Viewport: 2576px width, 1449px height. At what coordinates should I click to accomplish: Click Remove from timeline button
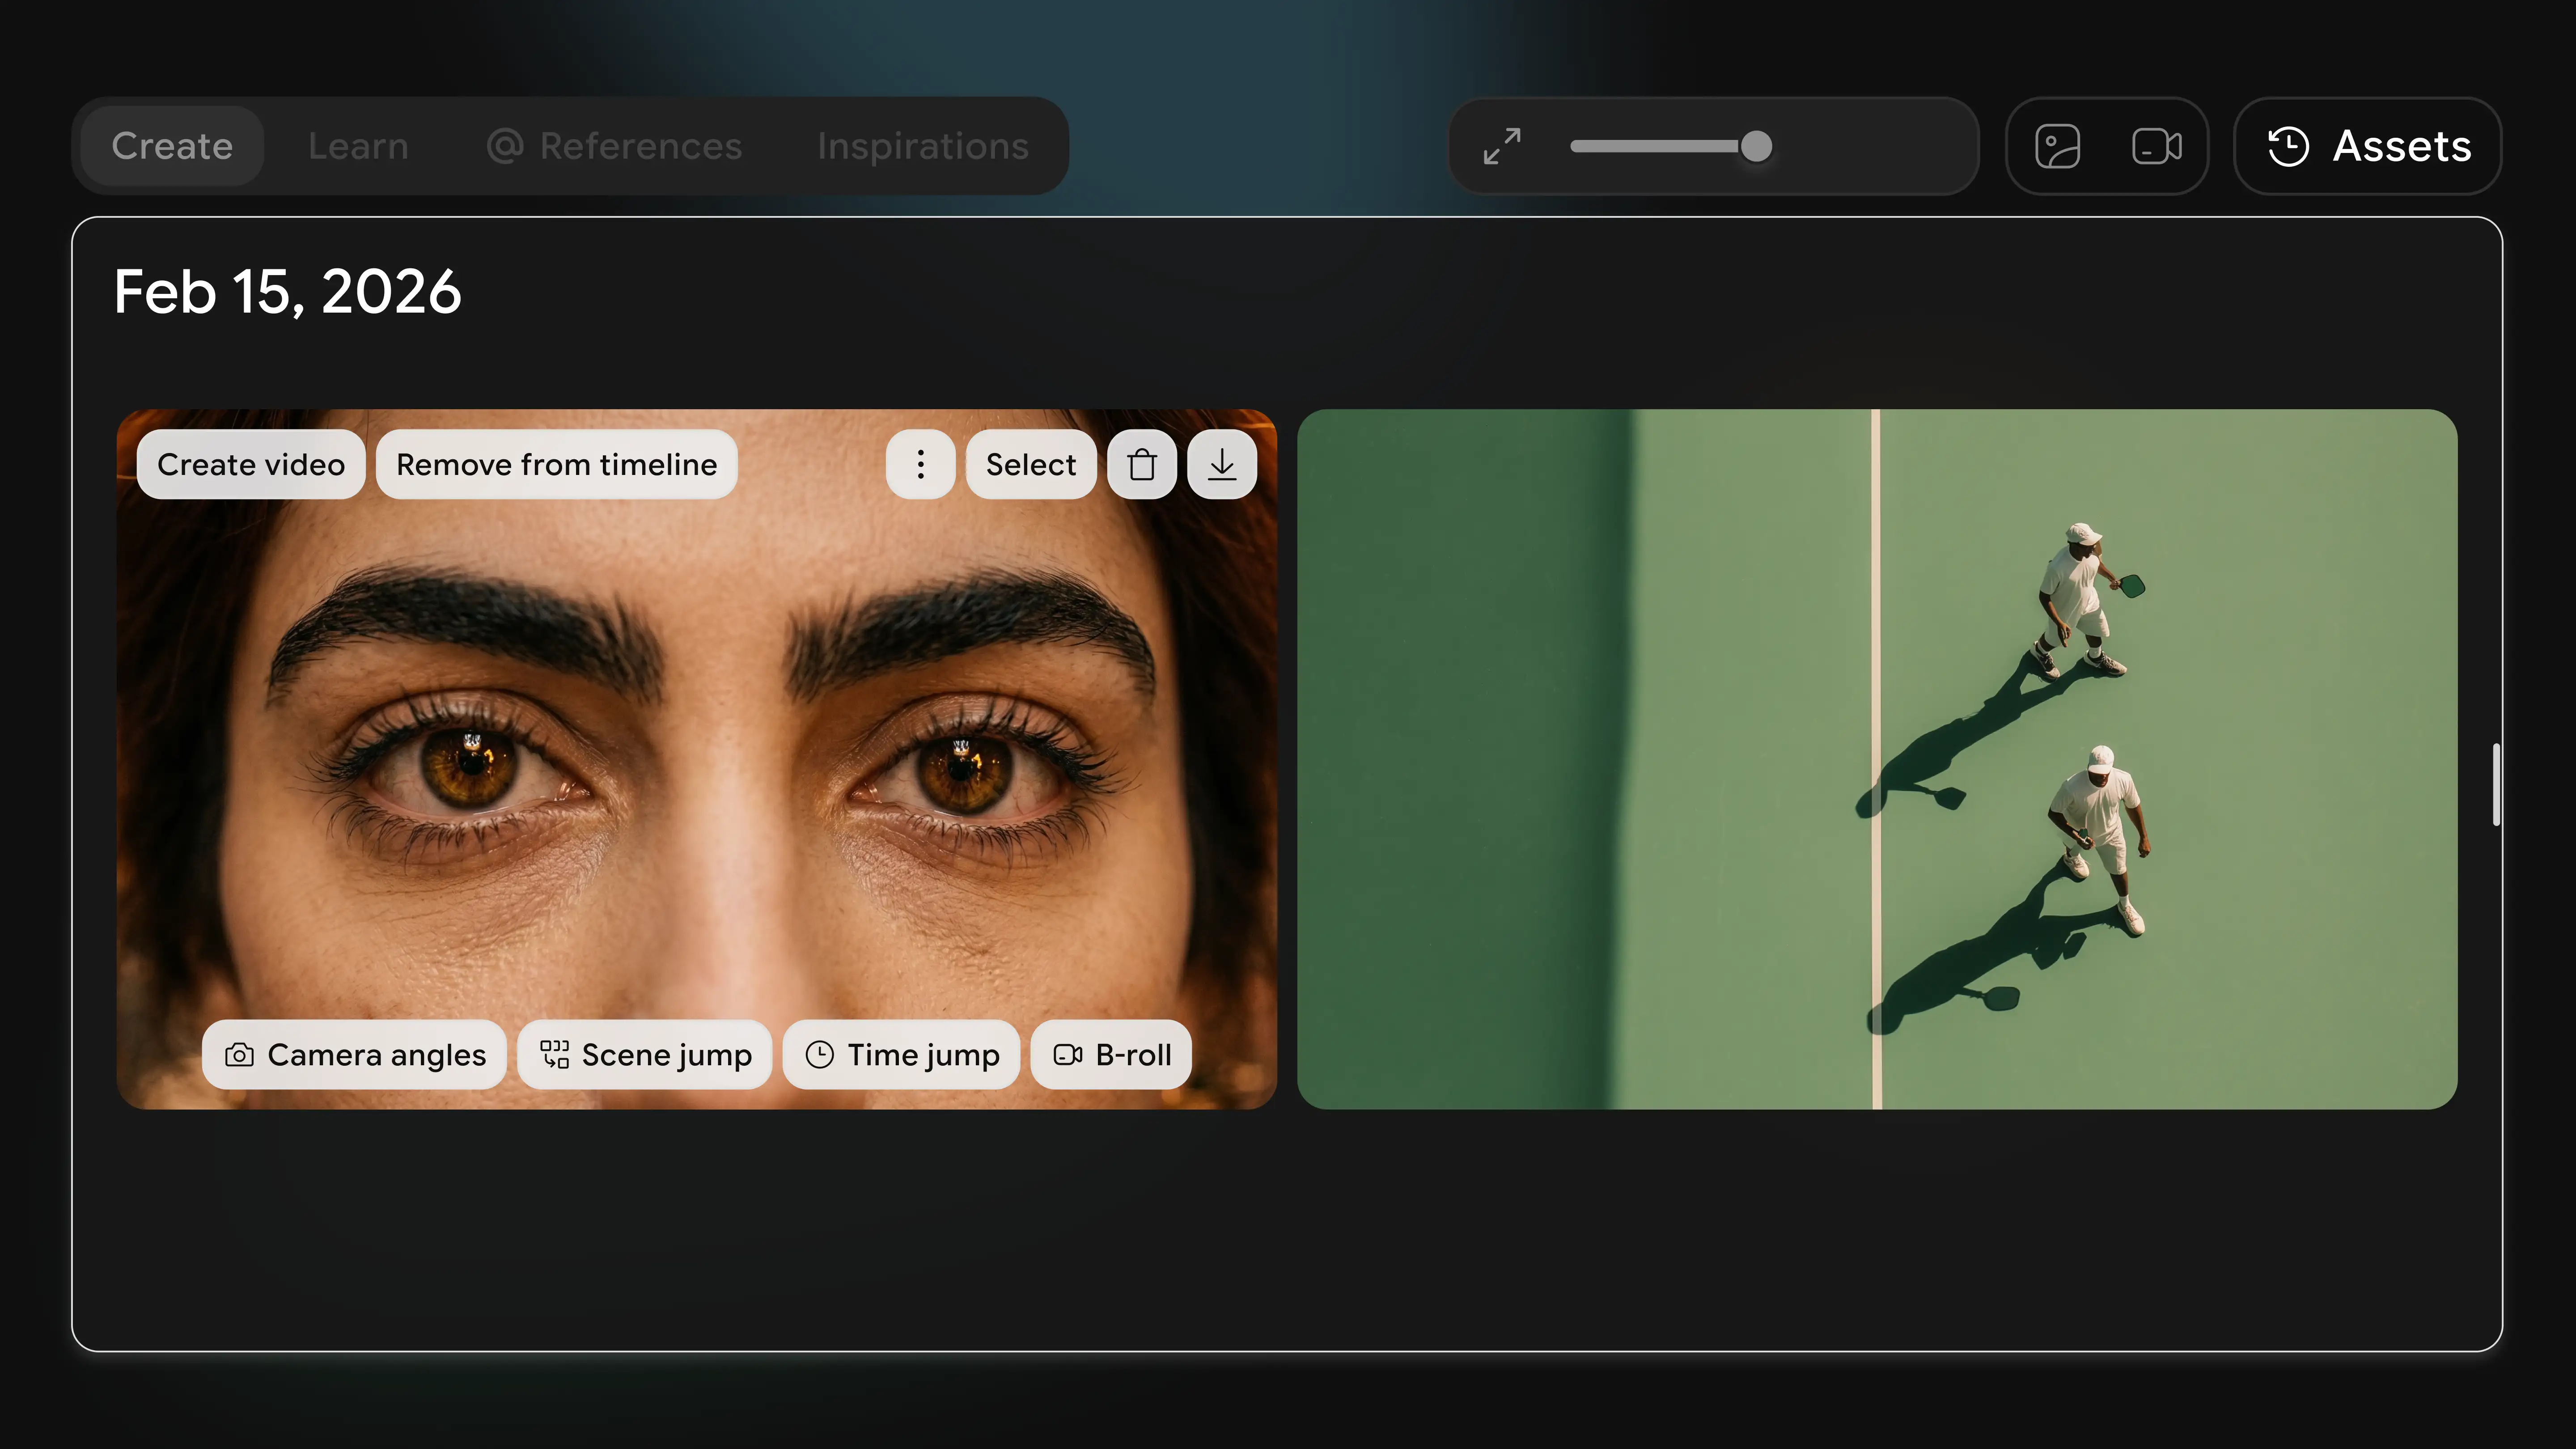coord(557,464)
